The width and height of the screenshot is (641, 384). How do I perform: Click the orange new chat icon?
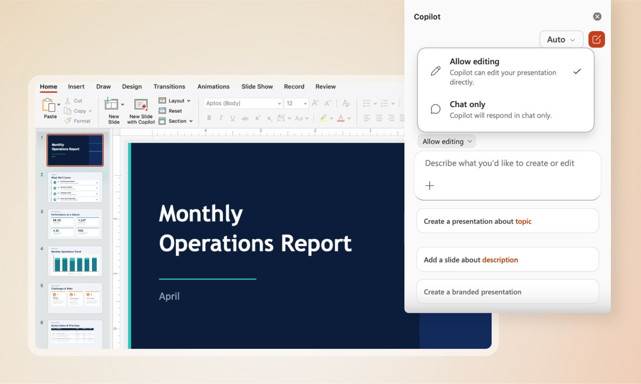click(596, 39)
